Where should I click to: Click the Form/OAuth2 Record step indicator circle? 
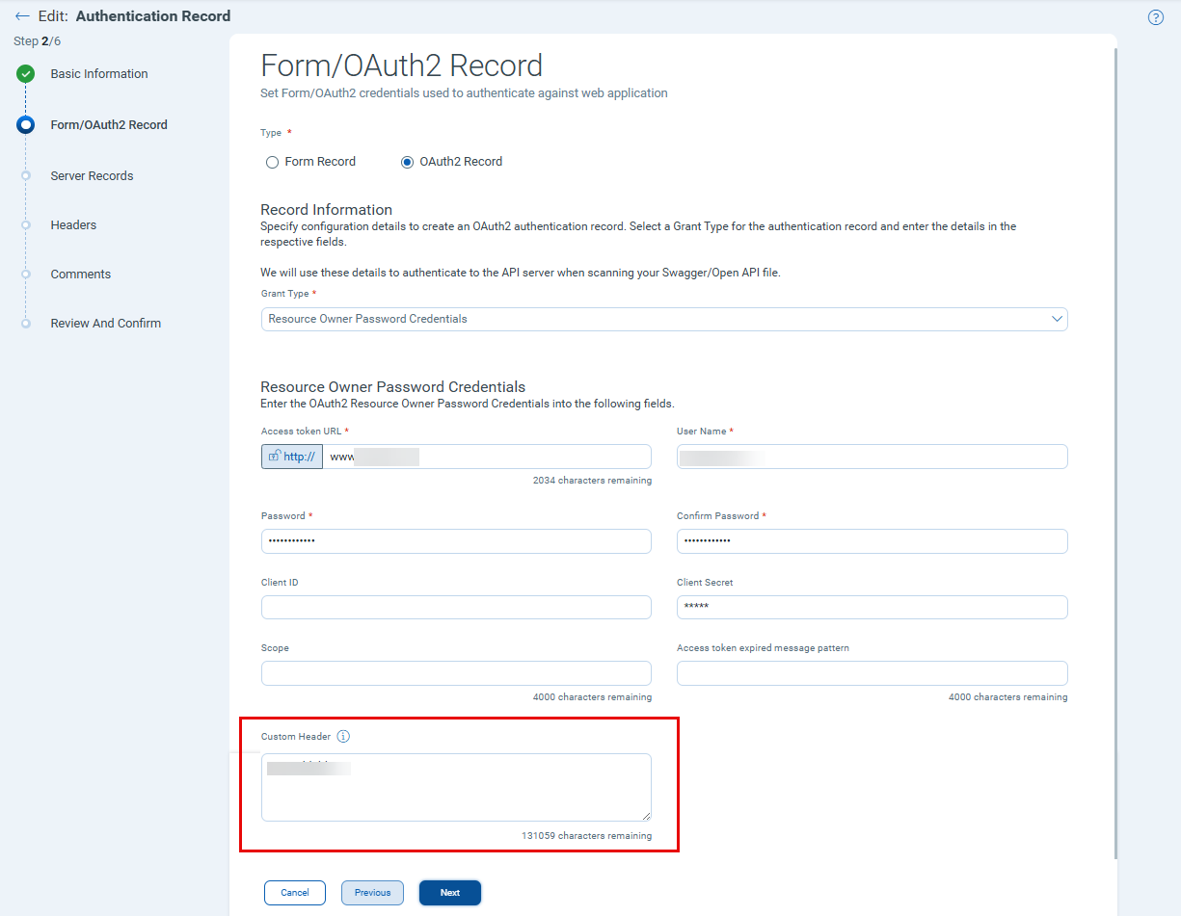click(x=24, y=124)
